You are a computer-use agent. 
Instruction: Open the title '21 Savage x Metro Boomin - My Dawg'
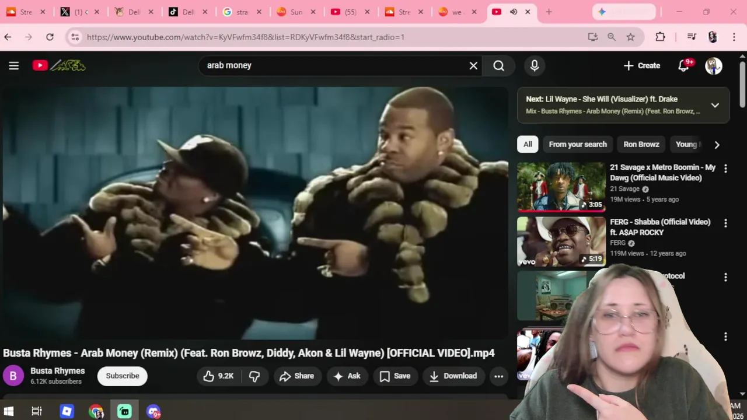pyautogui.click(x=662, y=172)
